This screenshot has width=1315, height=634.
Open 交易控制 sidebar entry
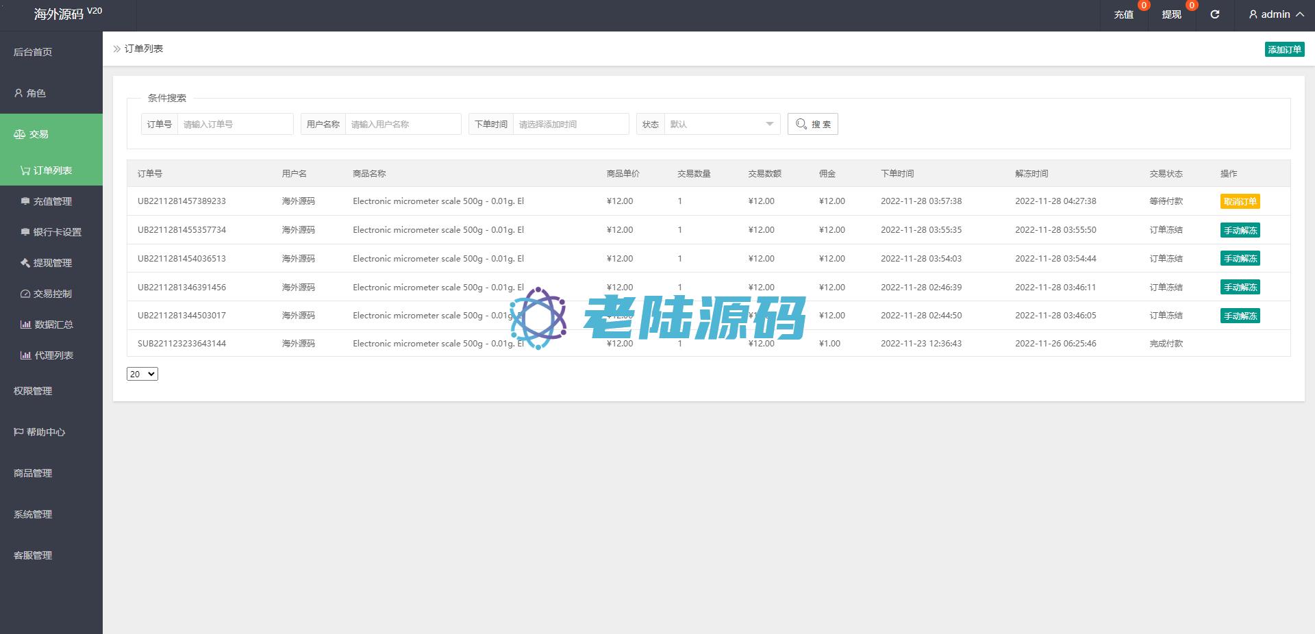coord(52,294)
